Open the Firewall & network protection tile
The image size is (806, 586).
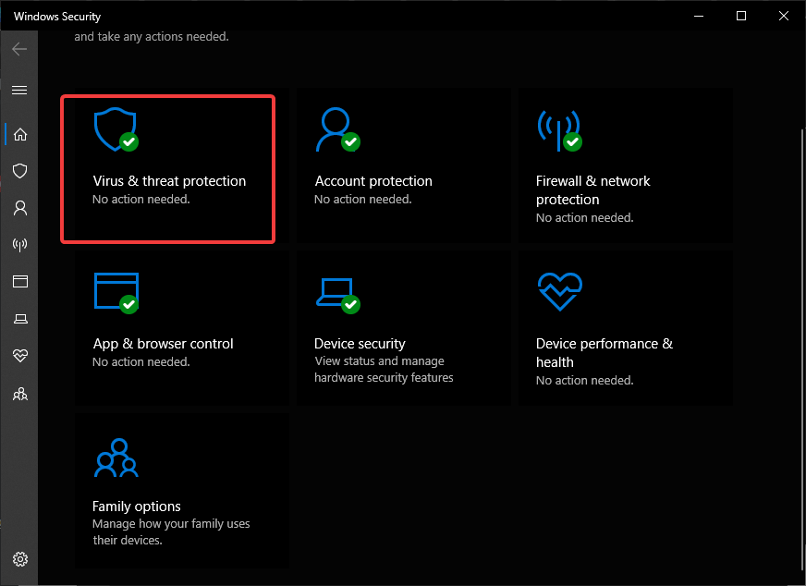[x=625, y=165]
